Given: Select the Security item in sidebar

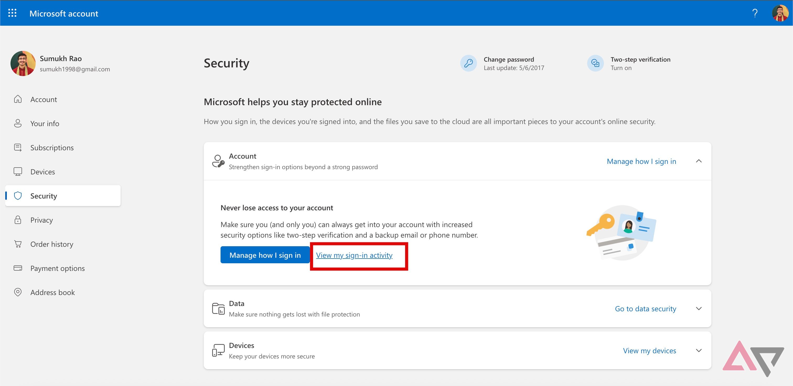Looking at the screenshot, I should pyautogui.click(x=63, y=195).
